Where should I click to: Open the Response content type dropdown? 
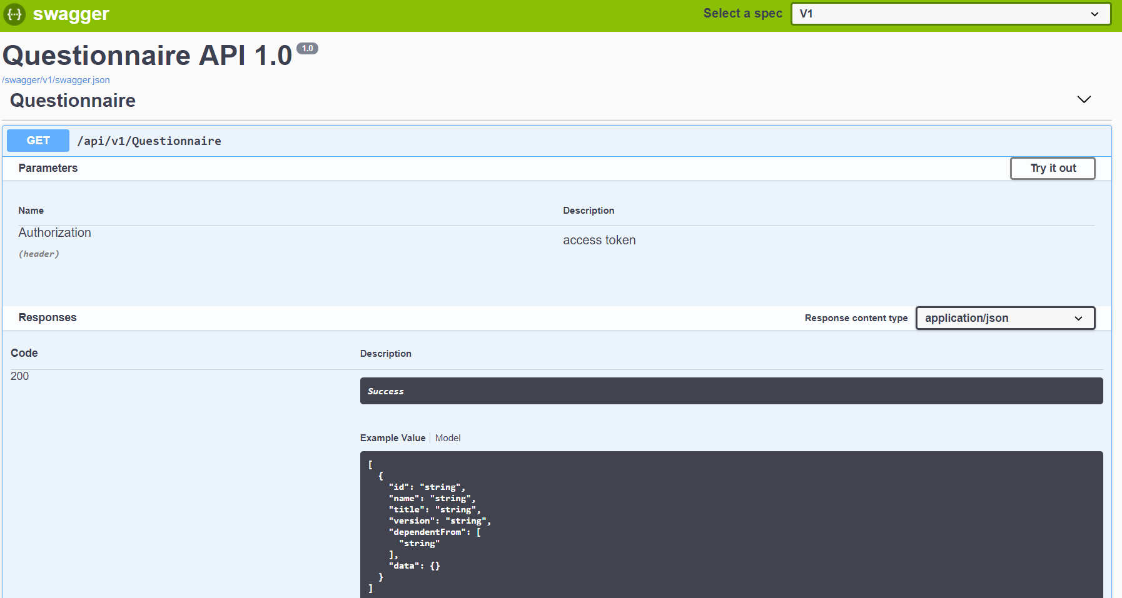pyautogui.click(x=1004, y=318)
